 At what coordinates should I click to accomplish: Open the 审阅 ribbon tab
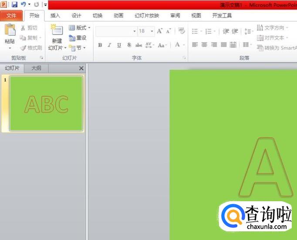click(x=175, y=16)
